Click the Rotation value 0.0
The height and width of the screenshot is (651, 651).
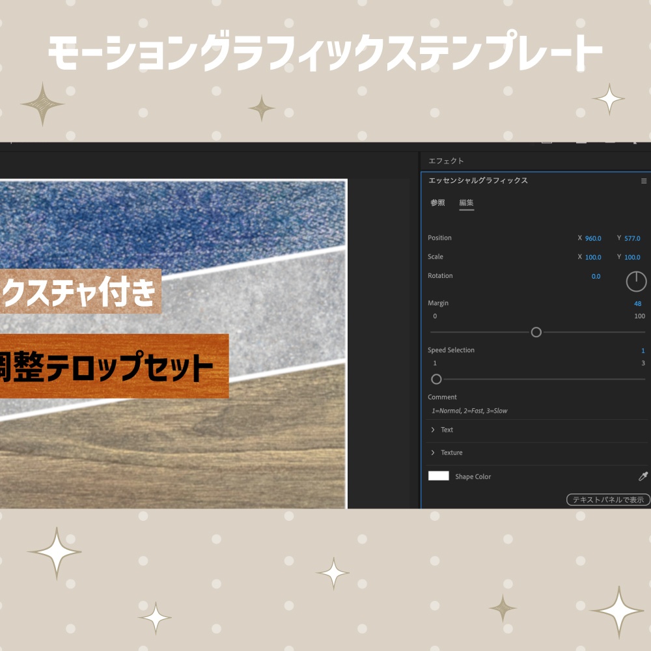click(x=595, y=276)
